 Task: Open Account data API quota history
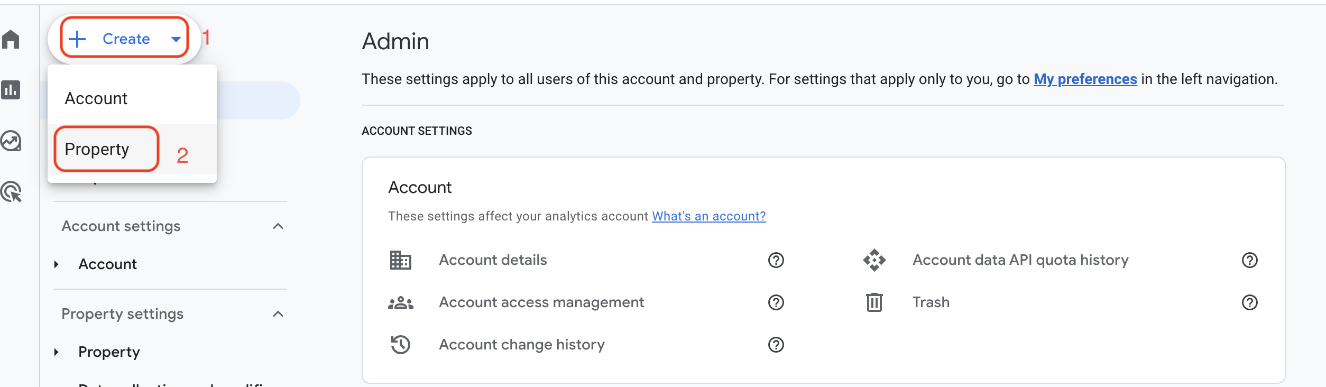(x=1020, y=260)
